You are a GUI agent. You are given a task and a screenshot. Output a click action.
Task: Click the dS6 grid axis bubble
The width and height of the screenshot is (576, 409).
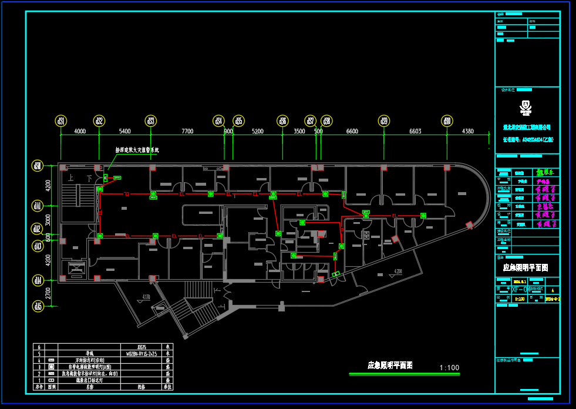[283, 121]
